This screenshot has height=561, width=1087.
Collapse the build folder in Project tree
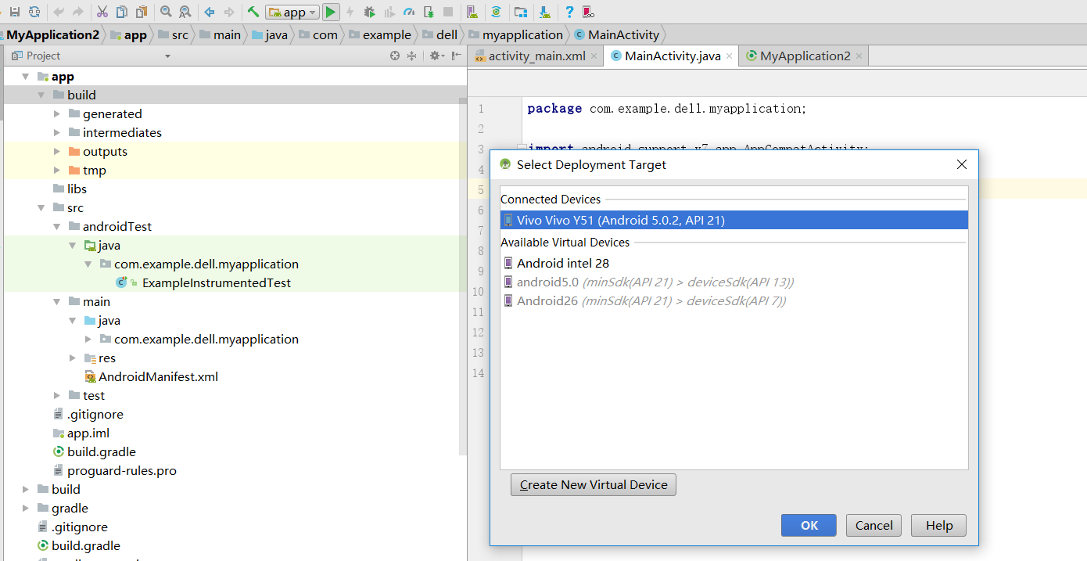41,95
